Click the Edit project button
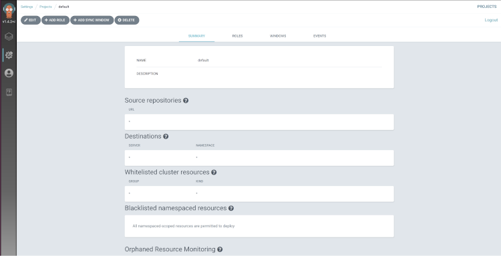 (31, 20)
